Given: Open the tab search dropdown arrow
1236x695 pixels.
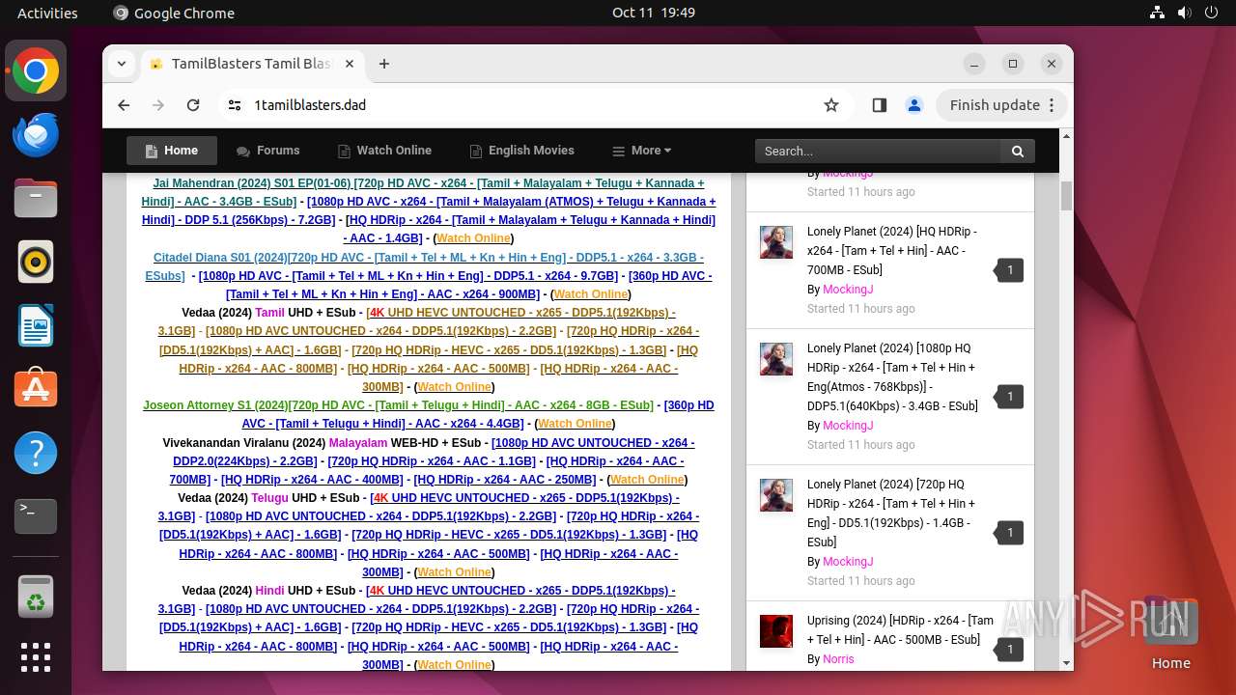Looking at the screenshot, I should click(x=121, y=64).
